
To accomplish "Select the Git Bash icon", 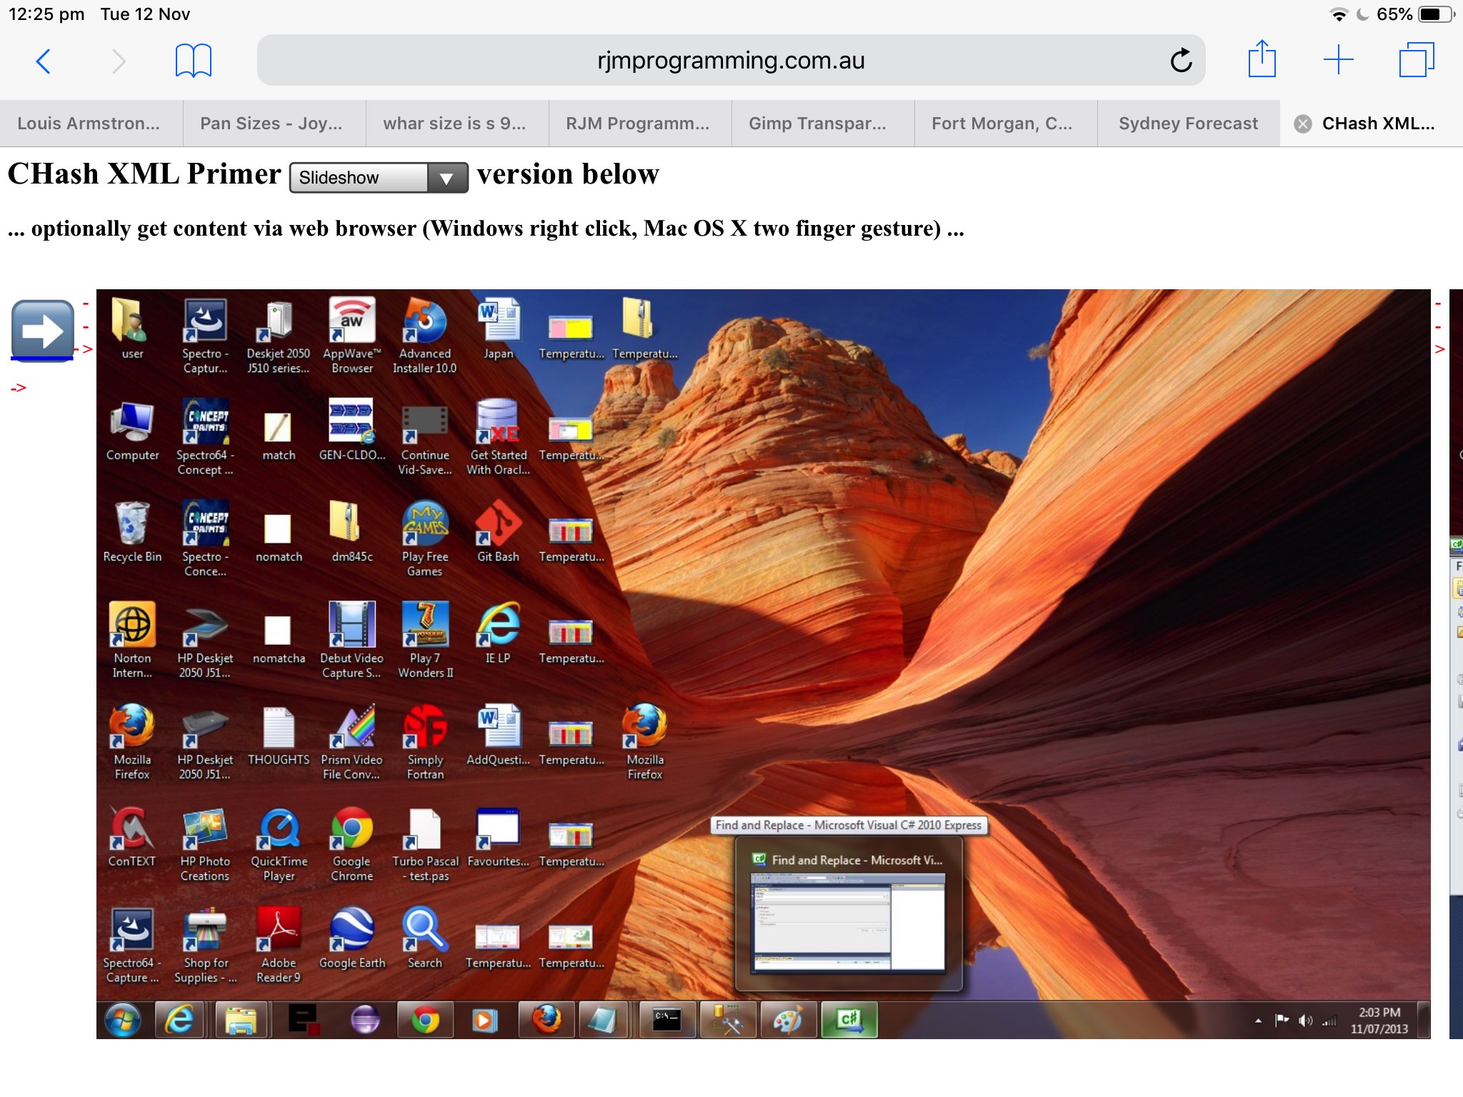I will 499,533.
